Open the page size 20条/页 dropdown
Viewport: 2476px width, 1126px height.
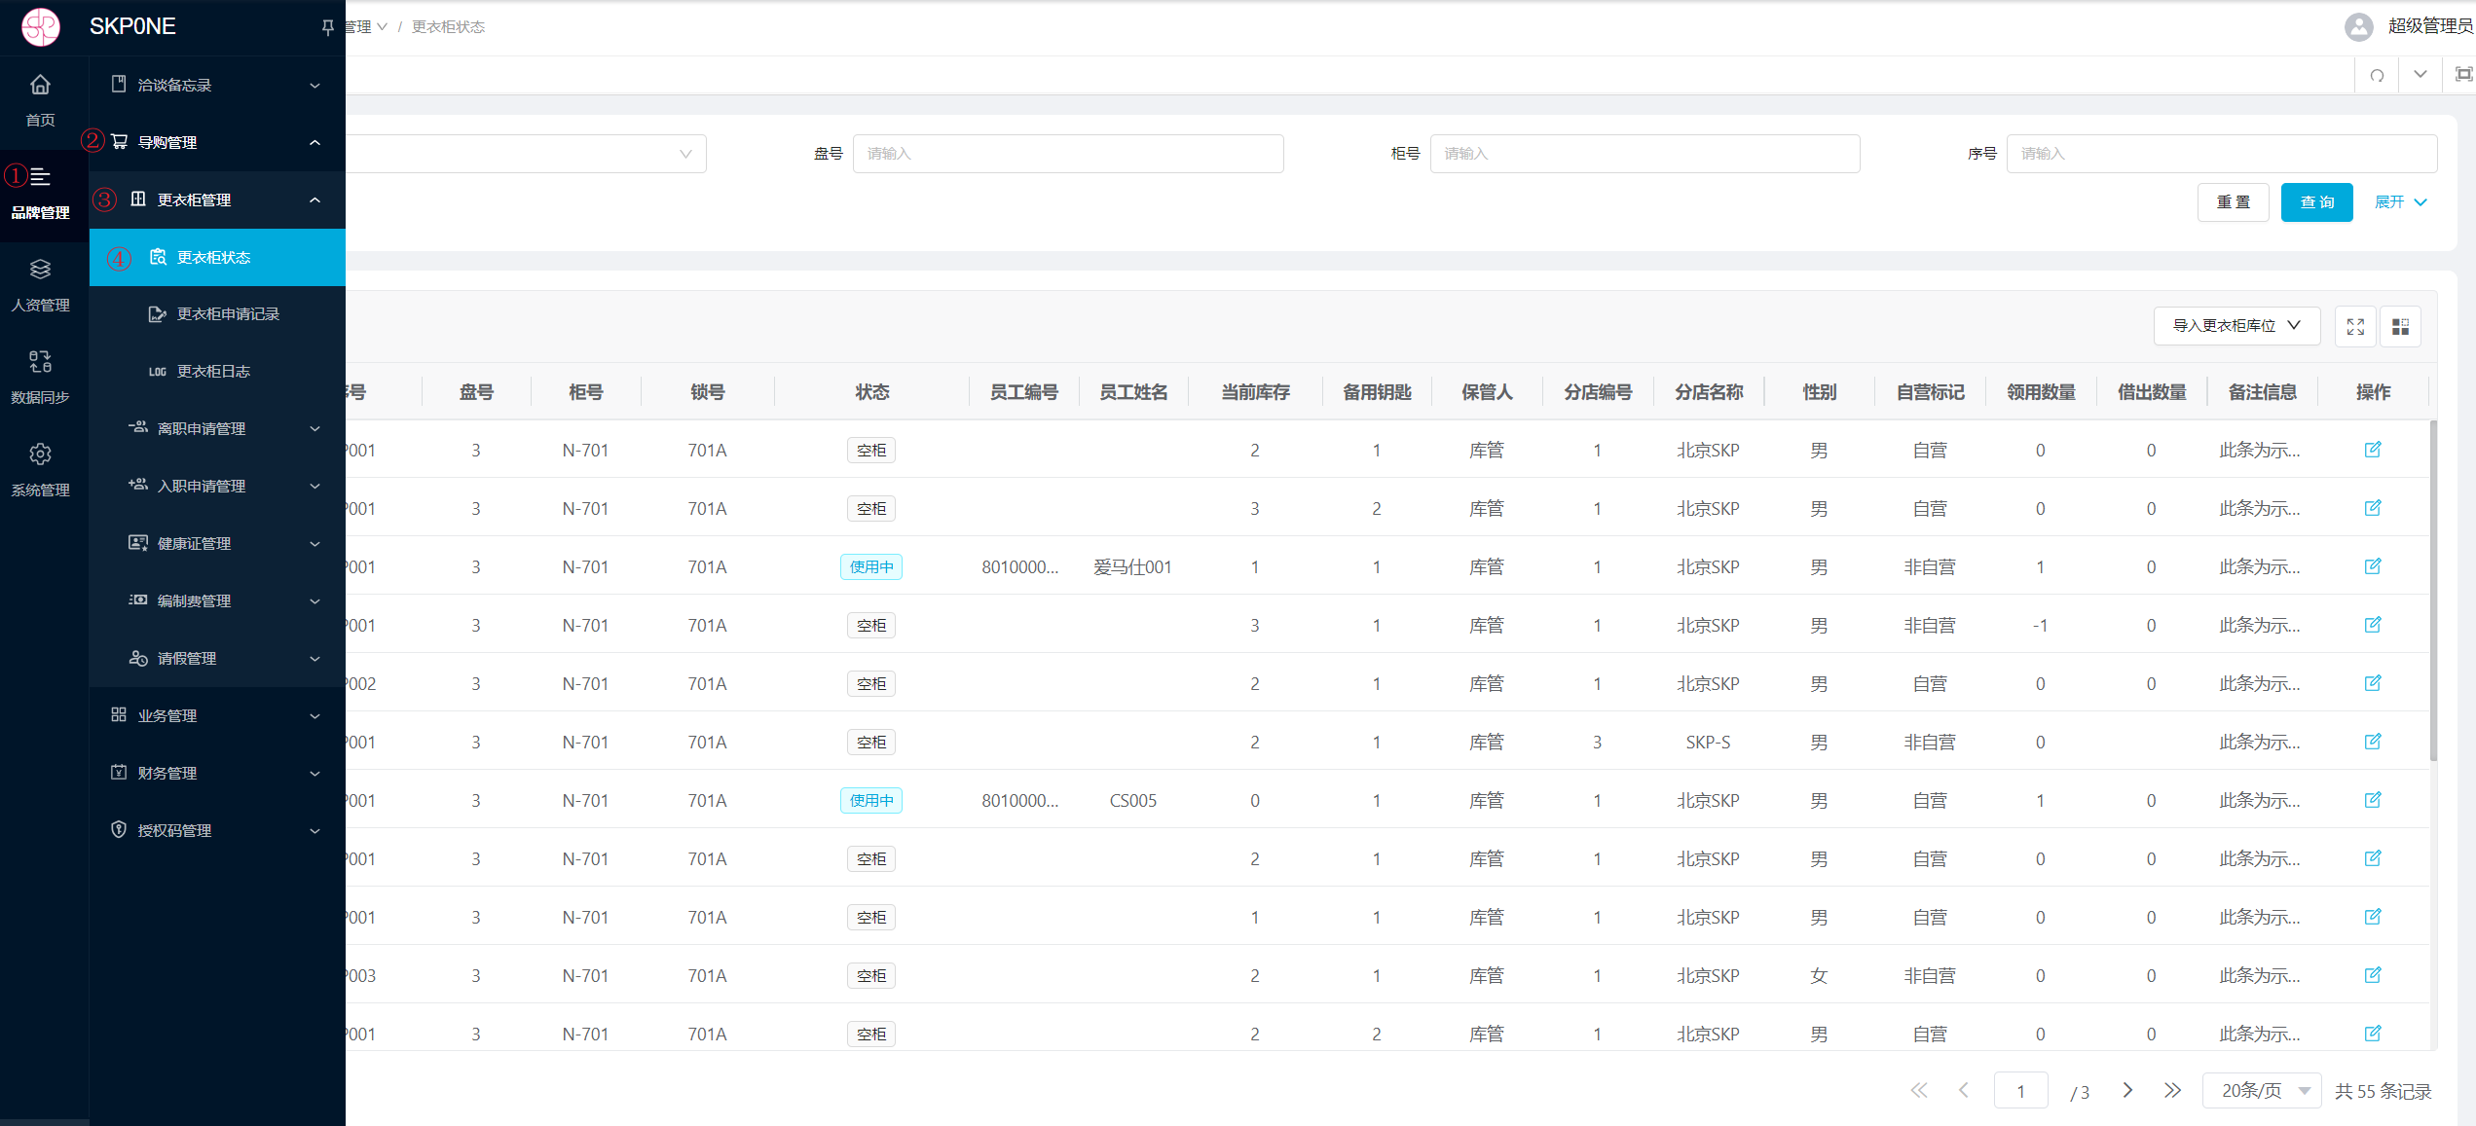2262,1090
